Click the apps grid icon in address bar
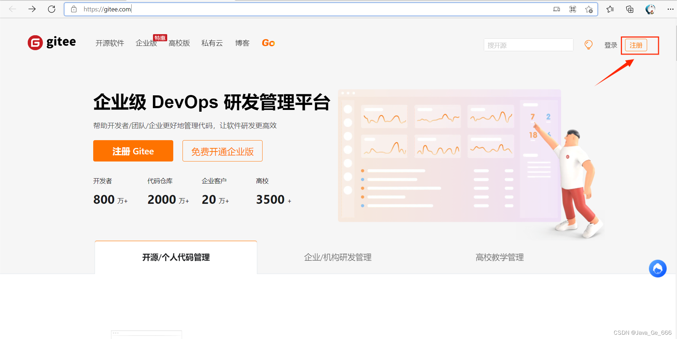The width and height of the screenshot is (677, 339). [x=573, y=9]
